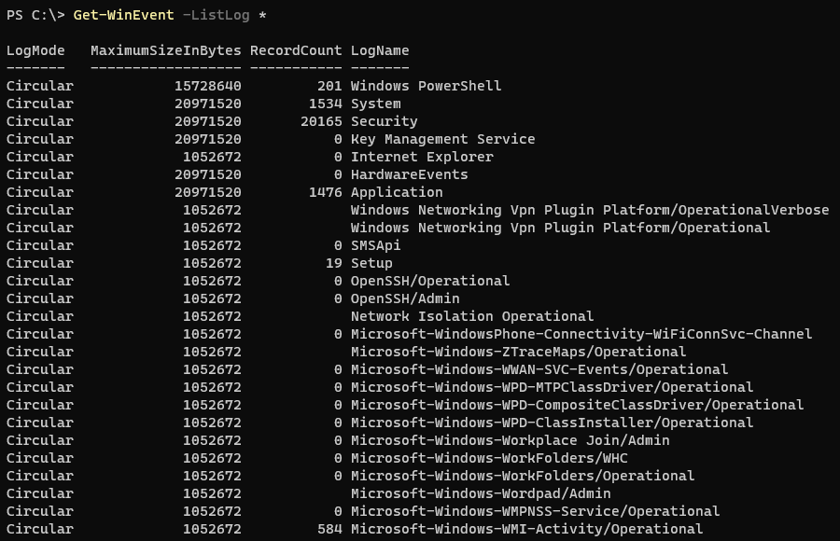Select the Application log name
Screen dimensions: 840x541
point(393,192)
